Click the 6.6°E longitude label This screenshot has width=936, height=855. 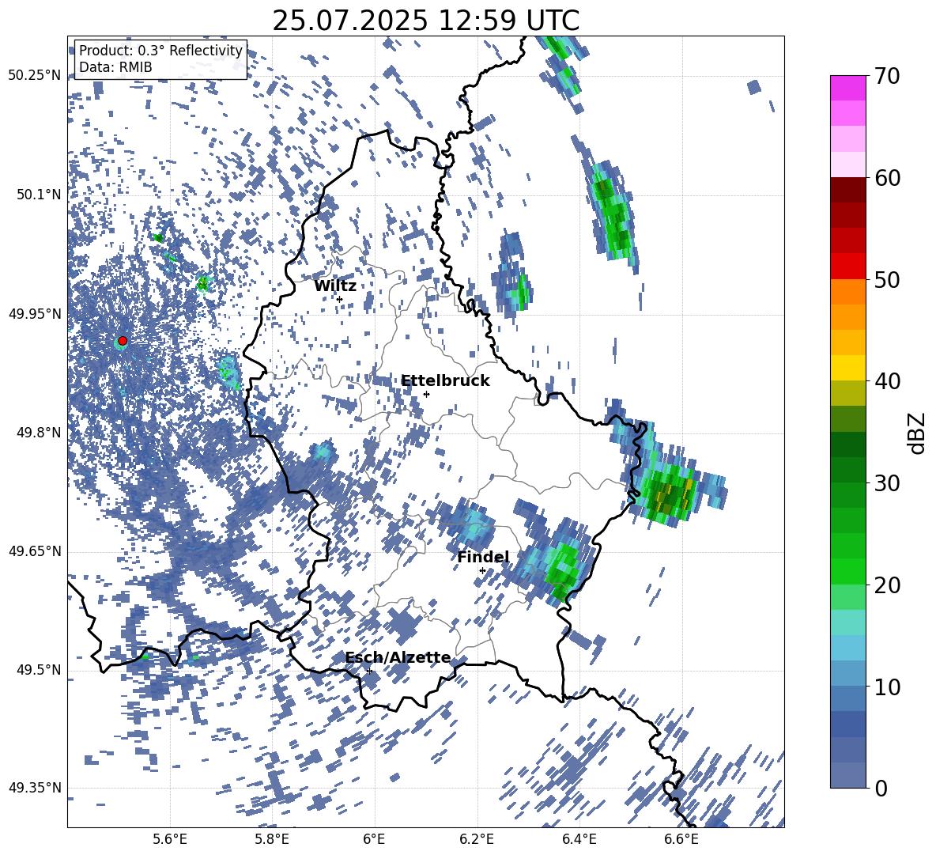[x=681, y=839]
